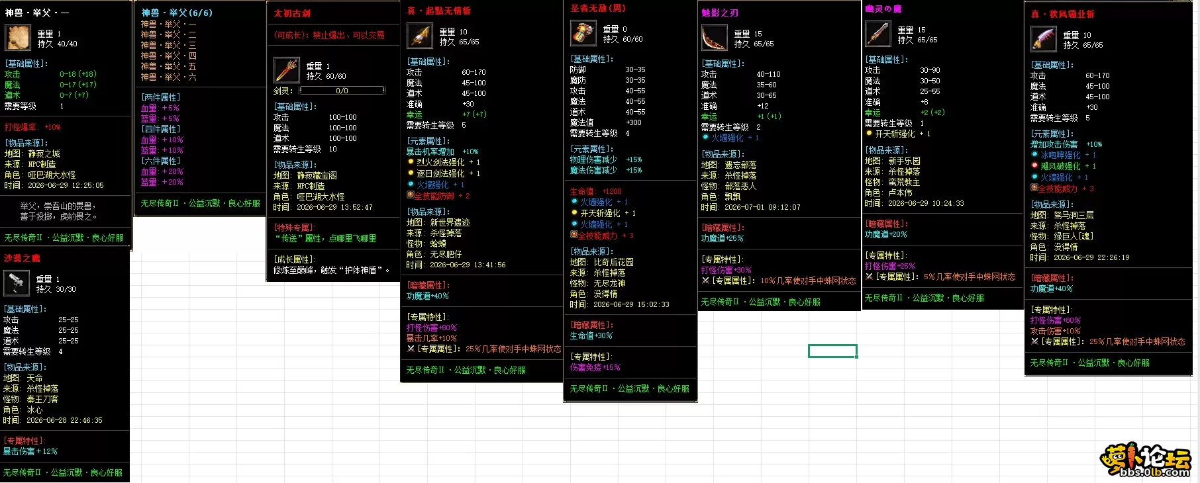Click the 烈火剑法强化 yellow gem marker
Viewport: 1200px width, 483px height.
pyautogui.click(x=411, y=161)
